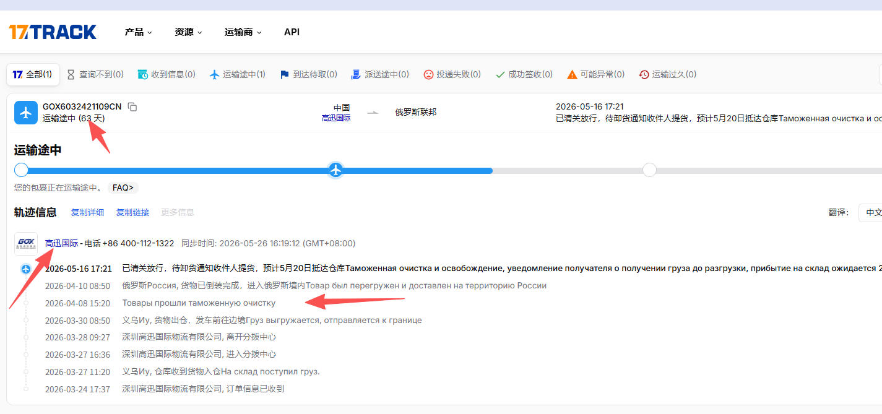Screen dimensions: 882x414
Task: Switch to the 运输过久(0) tab
Action: (x=667, y=74)
